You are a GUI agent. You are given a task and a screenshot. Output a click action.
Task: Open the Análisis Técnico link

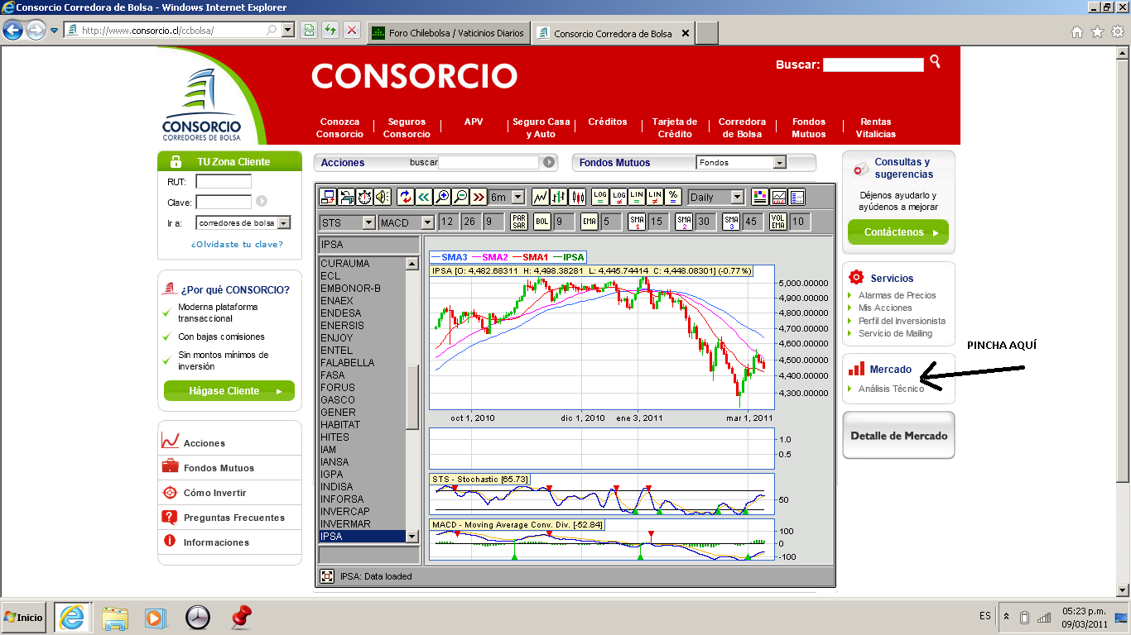click(891, 389)
